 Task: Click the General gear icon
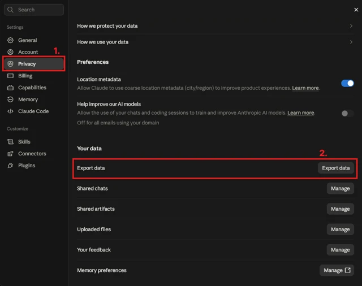click(x=10, y=40)
